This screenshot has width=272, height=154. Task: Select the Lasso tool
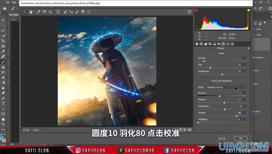pos(3,31)
